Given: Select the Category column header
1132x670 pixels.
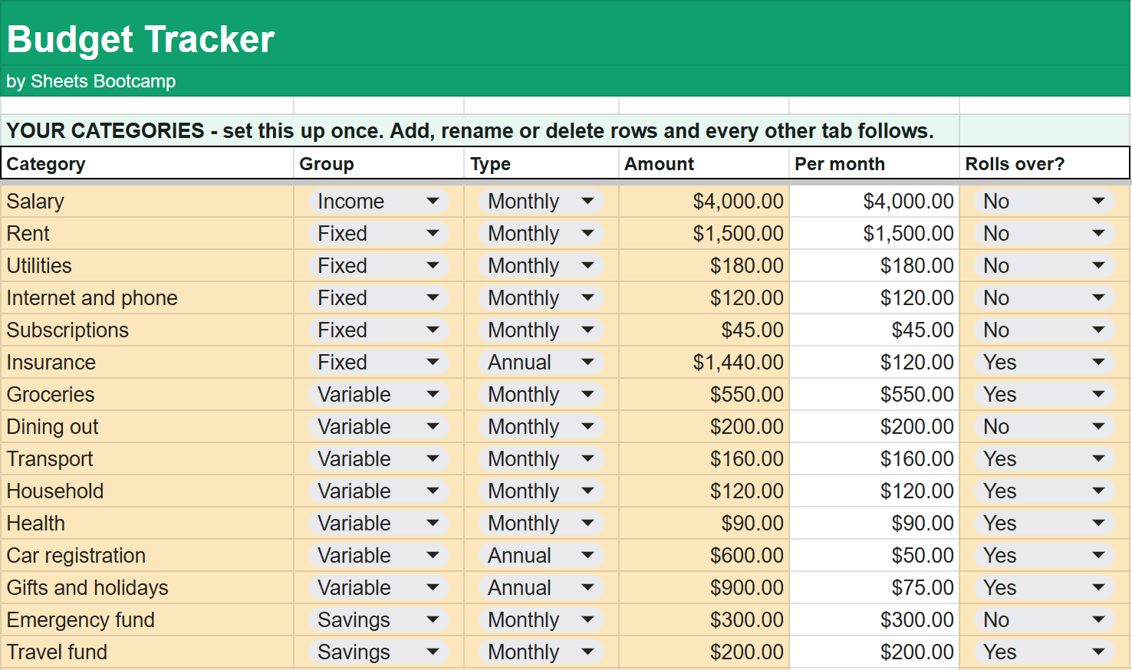Looking at the screenshot, I should [147, 163].
